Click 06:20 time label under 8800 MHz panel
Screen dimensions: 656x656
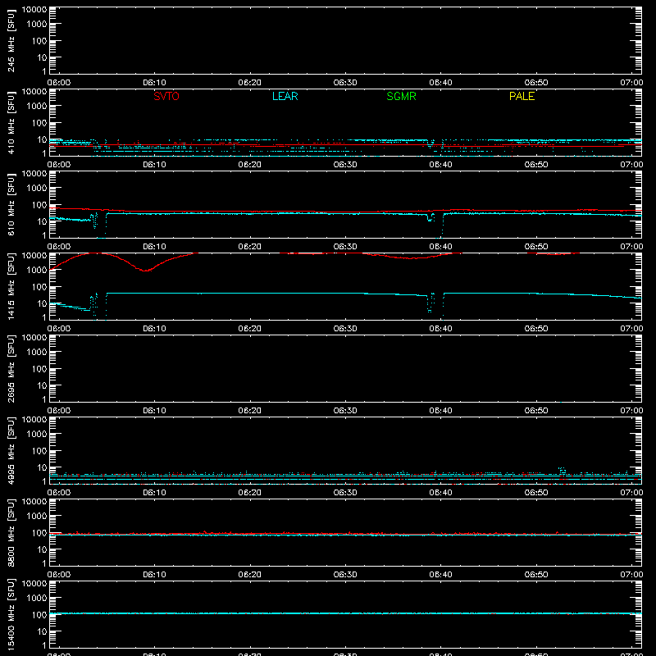tap(250, 575)
